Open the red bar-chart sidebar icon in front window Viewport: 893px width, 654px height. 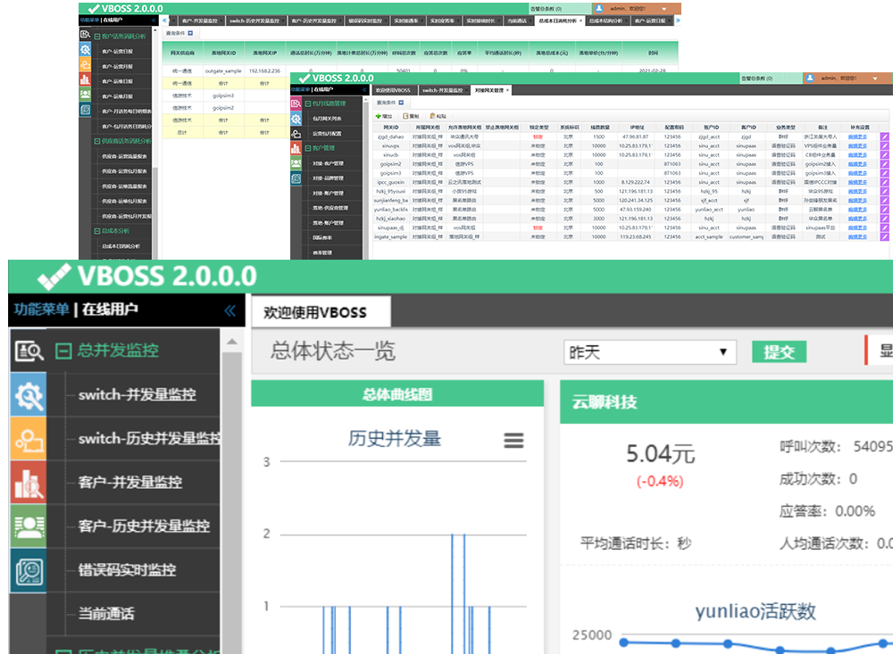[x=29, y=483]
